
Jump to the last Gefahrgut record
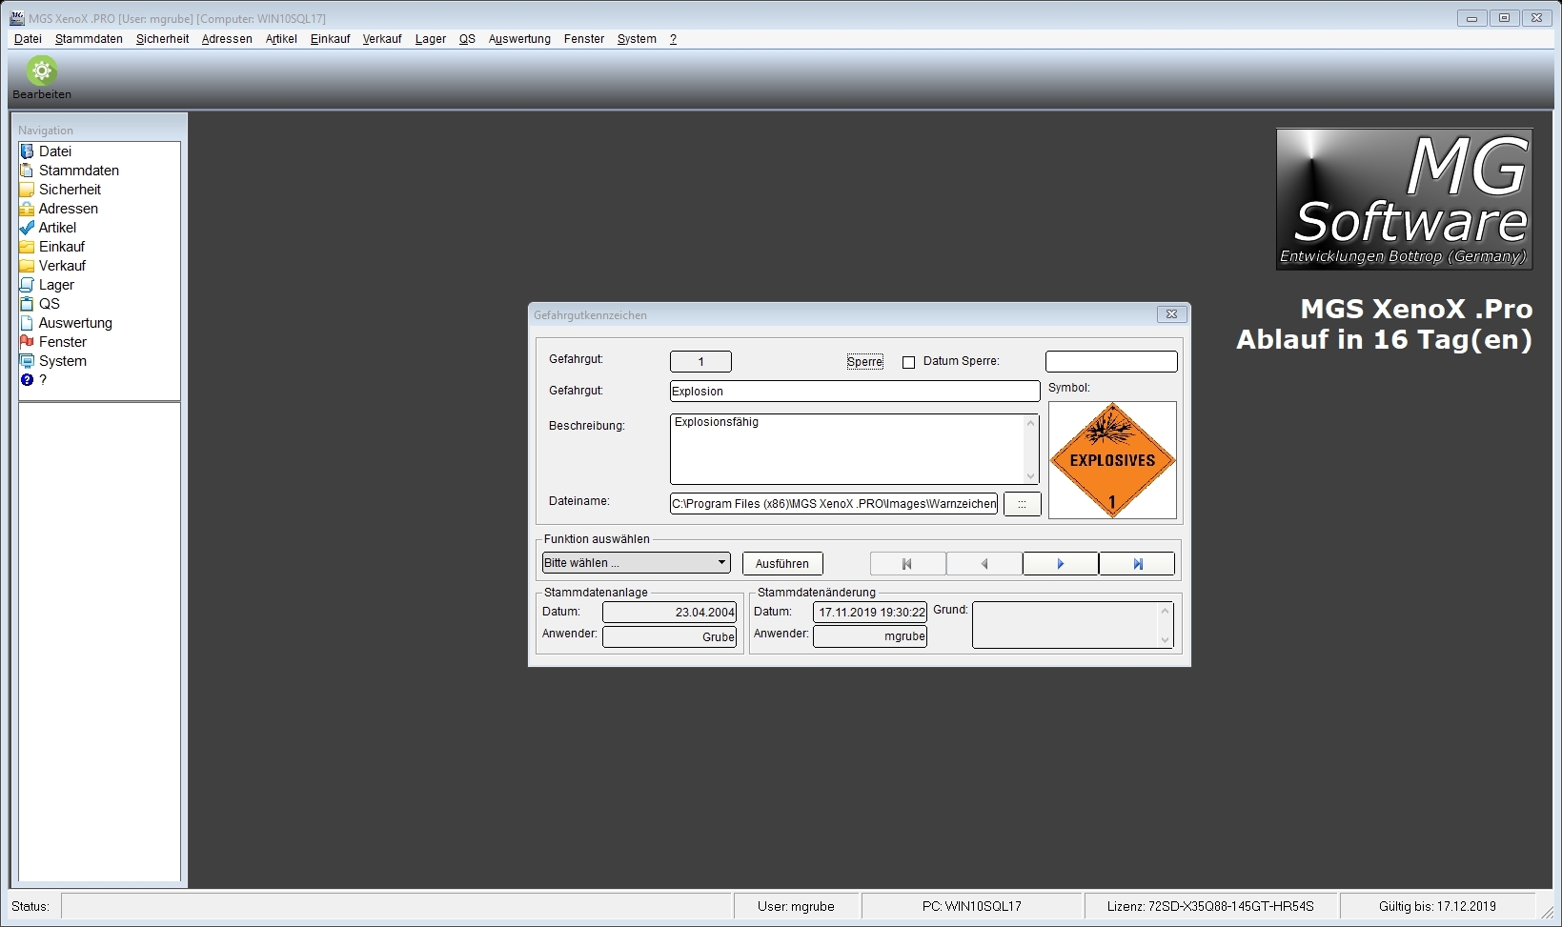tap(1137, 564)
